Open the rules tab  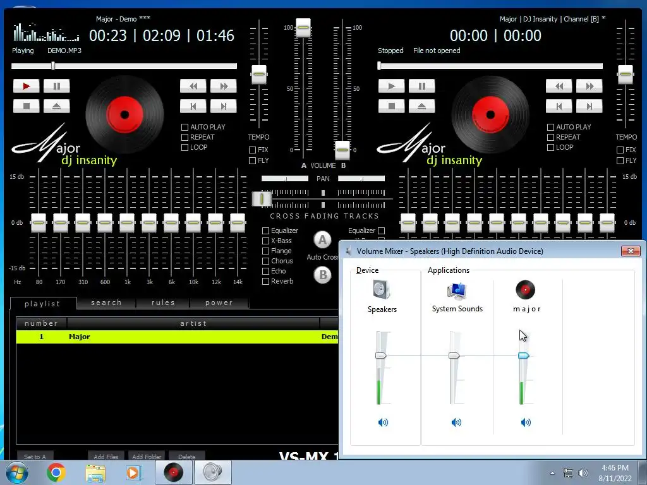pyautogui.click(x=163, y=302)
